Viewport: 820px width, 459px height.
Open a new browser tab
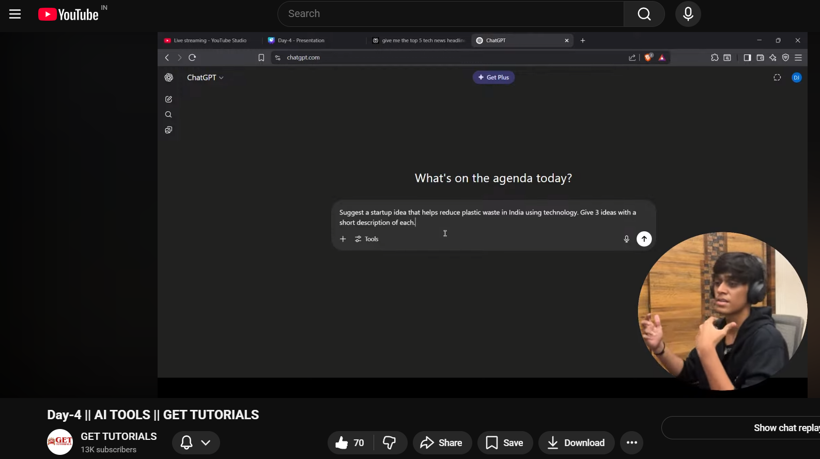583,40
